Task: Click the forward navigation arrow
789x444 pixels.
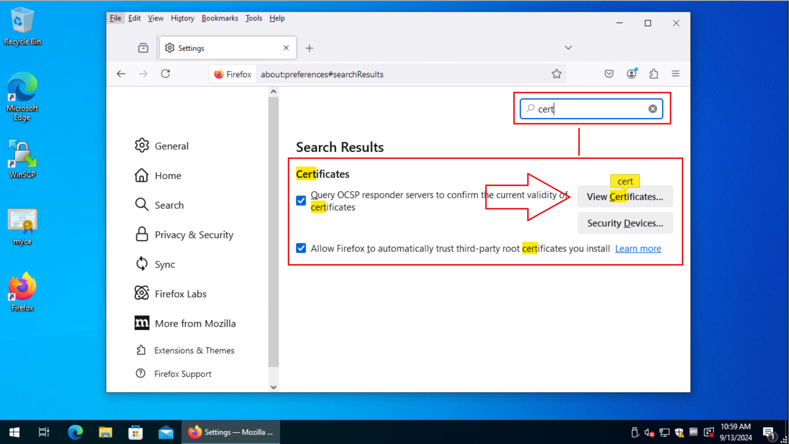Action: tap(143, 74)
